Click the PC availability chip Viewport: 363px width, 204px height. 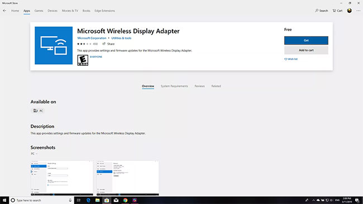(x=38, y=111)
